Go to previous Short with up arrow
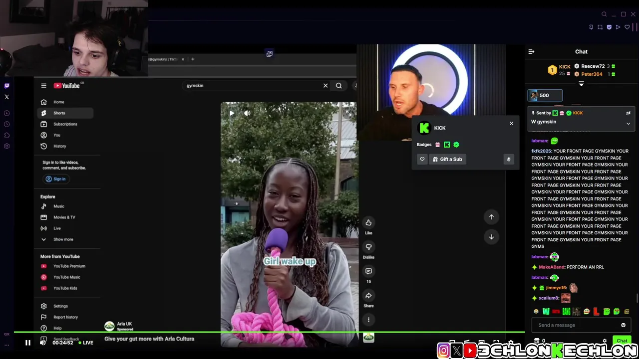The width and height of the screenshot is (639, 359). pos(491,217)
